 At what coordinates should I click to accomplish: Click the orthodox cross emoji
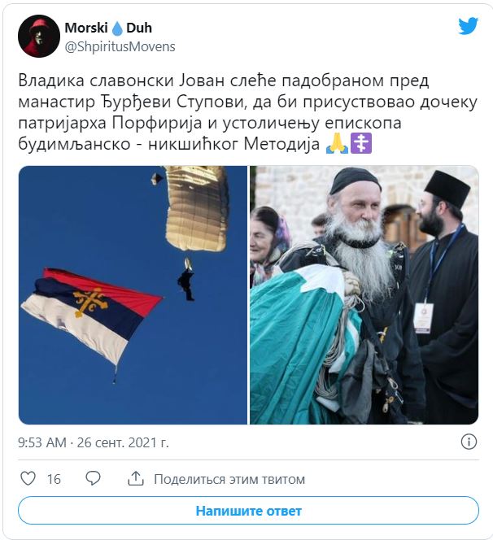coord(360,143)
